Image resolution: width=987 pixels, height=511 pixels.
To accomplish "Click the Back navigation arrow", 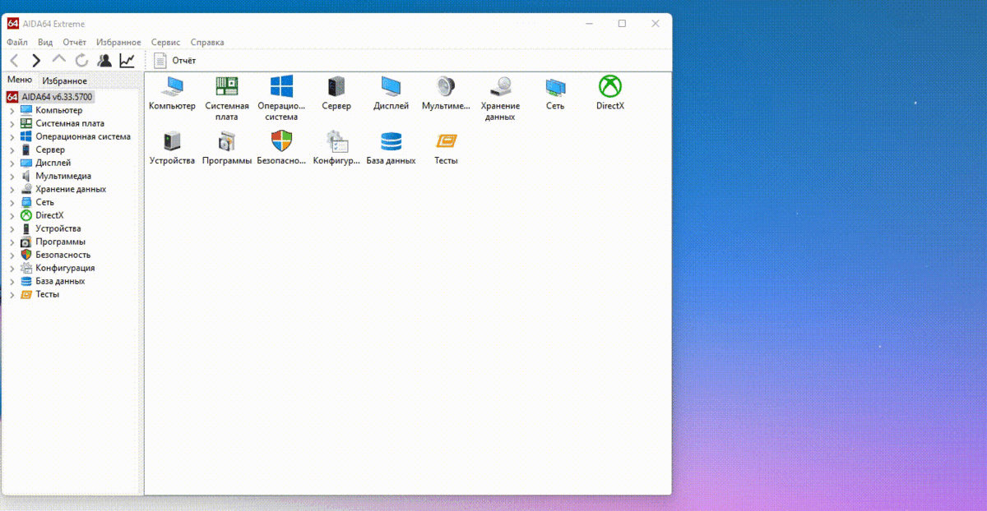I will click(14, 61).
